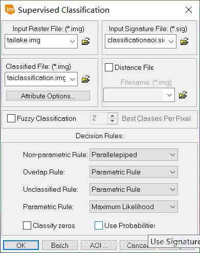Enable the Distance File checkbox
The image size is (200, 253).
tap(109, 67)
